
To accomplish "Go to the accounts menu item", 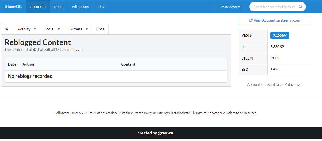I will click(38, 7).
